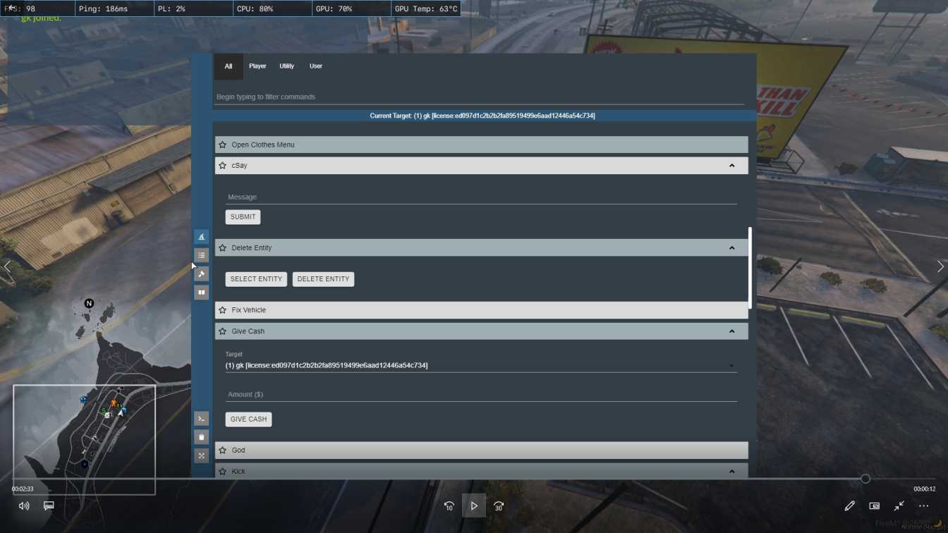Open the pencil edit tool below the timeline
The height and width of the screenshot is (533, 948).
[850, 506]
